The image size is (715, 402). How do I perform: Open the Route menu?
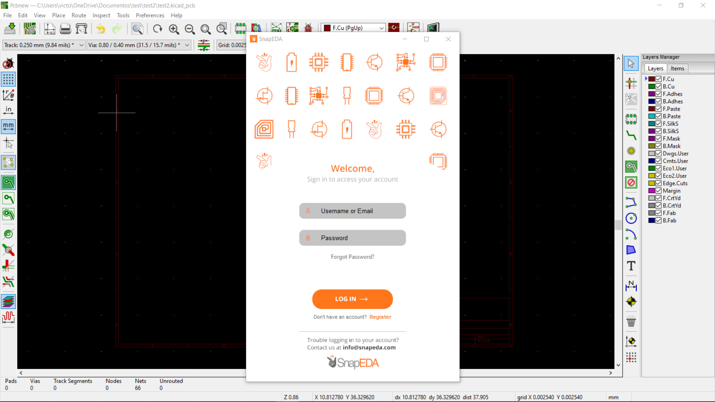click(79, 15)
